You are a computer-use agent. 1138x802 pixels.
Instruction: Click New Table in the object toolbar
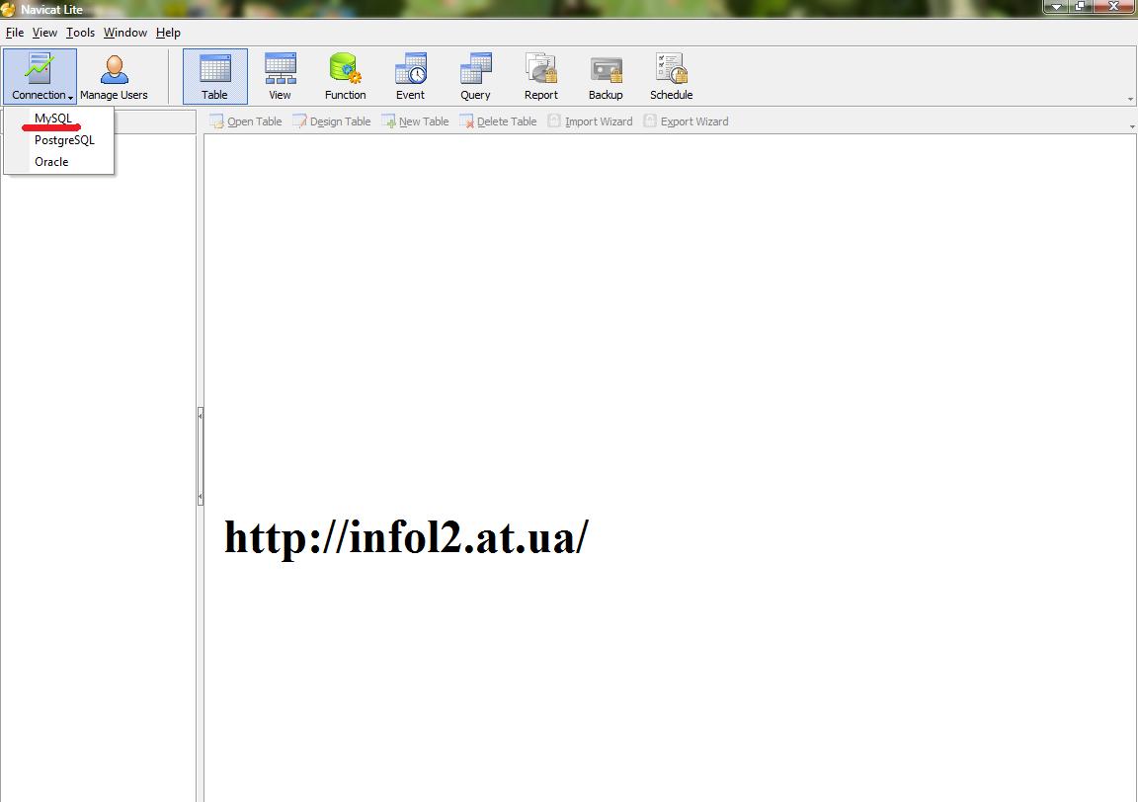(x=415, y=121)
